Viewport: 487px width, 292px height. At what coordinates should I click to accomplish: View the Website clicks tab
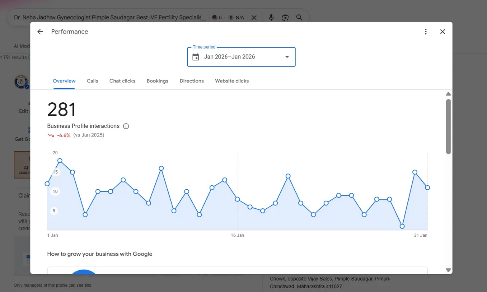pos(232,81)
